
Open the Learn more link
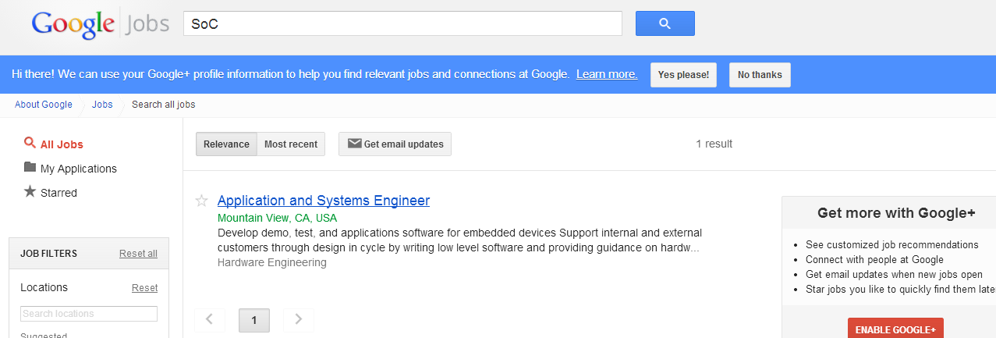click(607, 74)
